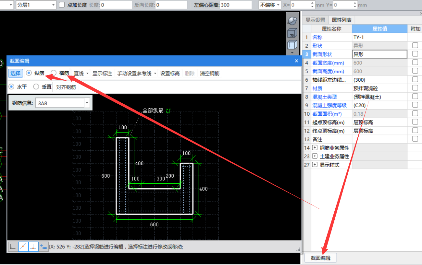This screenshot has width=422, height=265.
Task: Click the 长度 input field
Action: (x=116, y=5)
